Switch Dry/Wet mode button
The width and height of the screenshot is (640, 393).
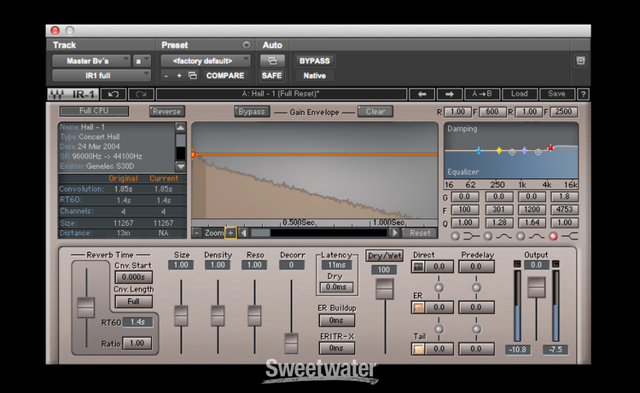pos(386,255)
